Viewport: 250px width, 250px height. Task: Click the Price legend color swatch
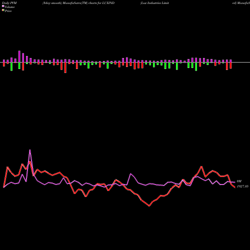3,10
